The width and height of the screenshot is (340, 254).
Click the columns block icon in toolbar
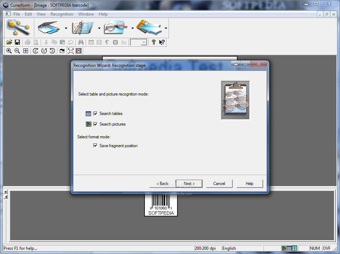click(x=99, y=42)
